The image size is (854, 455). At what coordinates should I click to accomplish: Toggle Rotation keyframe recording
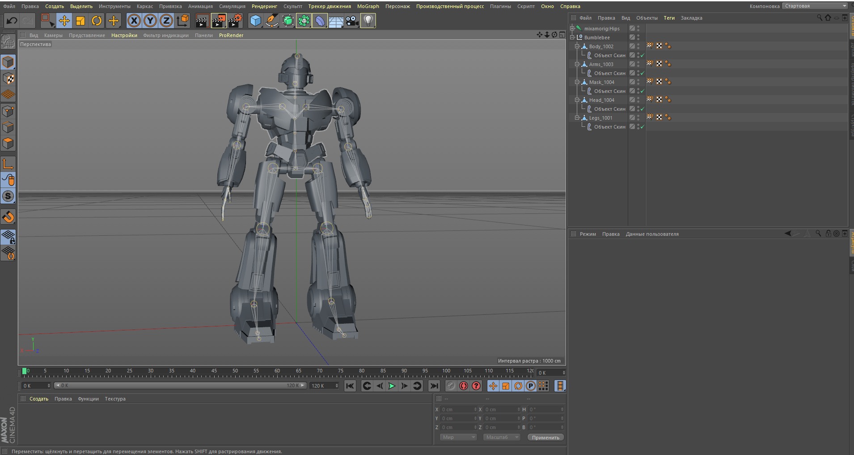coord(518,386)
